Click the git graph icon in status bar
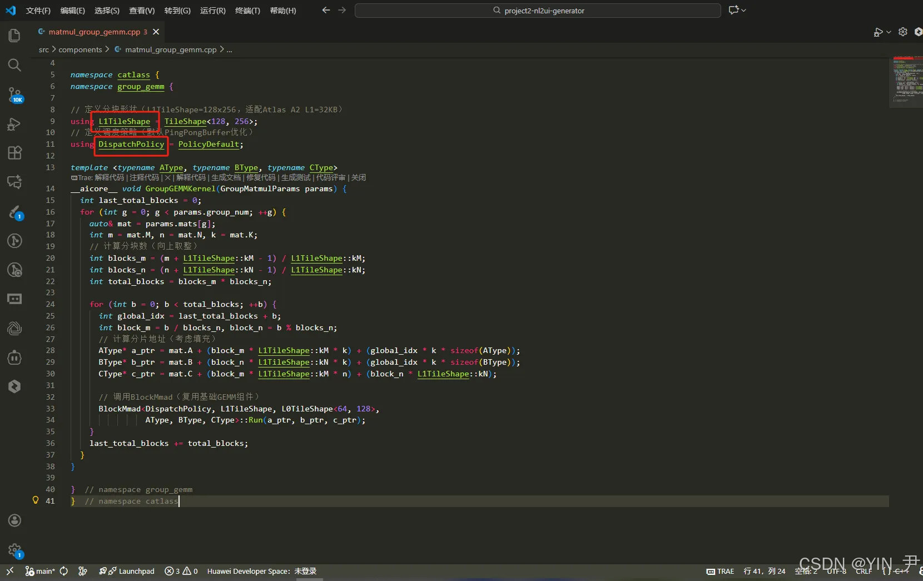The height and width of the screenshot is (581, 923). [83, 571]
